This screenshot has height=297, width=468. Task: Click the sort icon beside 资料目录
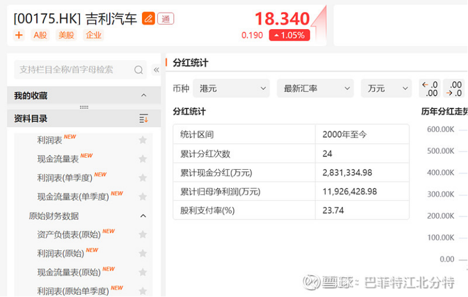click(144, 118)
